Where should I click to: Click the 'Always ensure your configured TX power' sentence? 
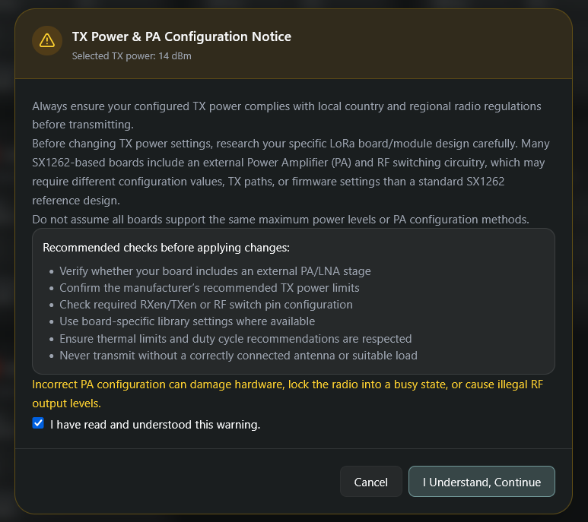[x=287, y=115]
